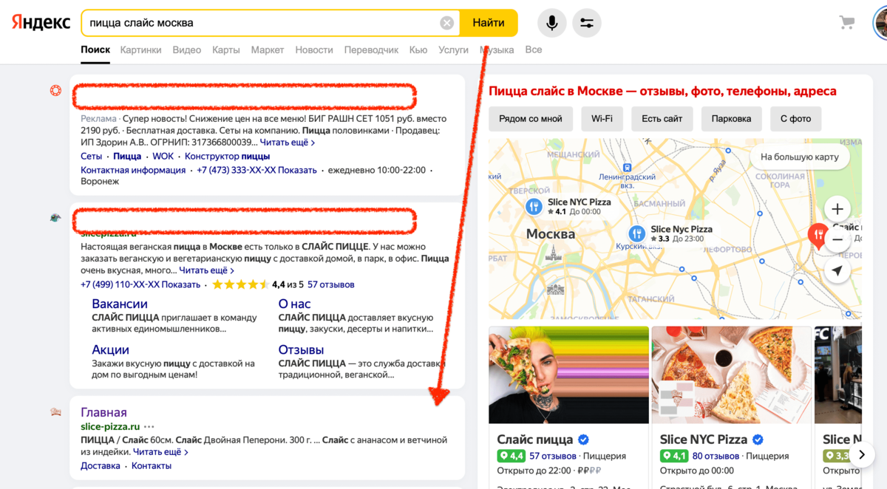
Task: Open the Главная result title
Action: [103, 413]
